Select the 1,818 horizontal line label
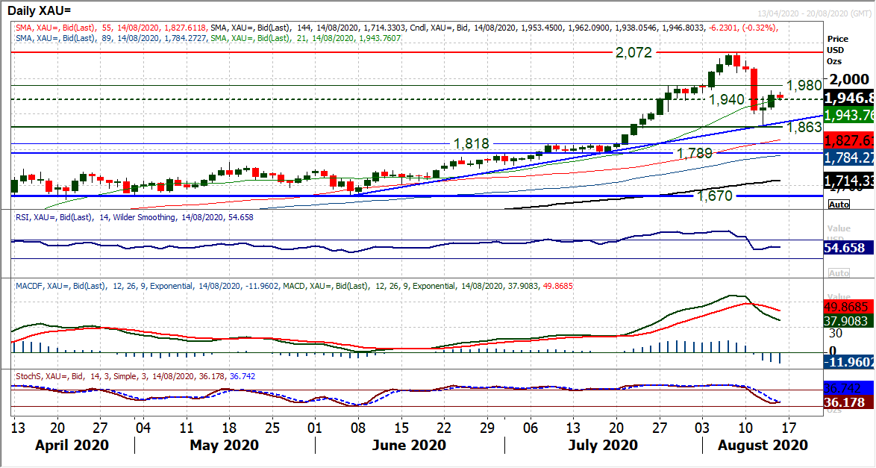Screen dimensions: 876x468 [x=471, y=143]
